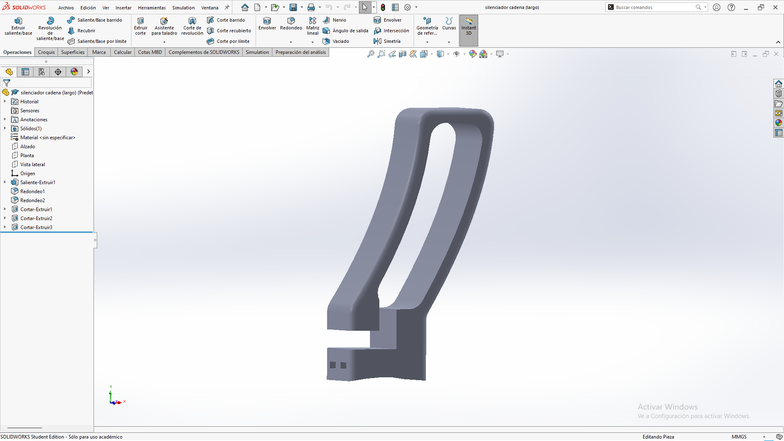Choose Revolución de saliente/base tool
Screen dimensions: 784x441
[x=50, y=29]
